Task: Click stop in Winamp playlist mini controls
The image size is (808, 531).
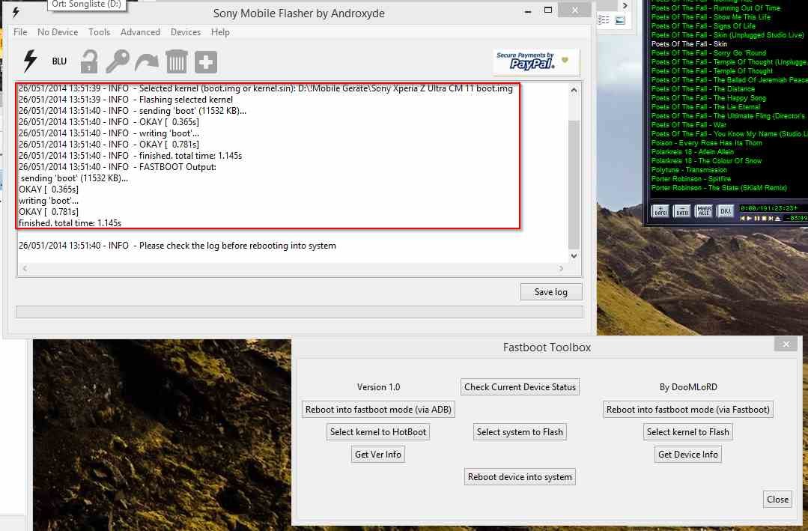Action: click(764, 218)
